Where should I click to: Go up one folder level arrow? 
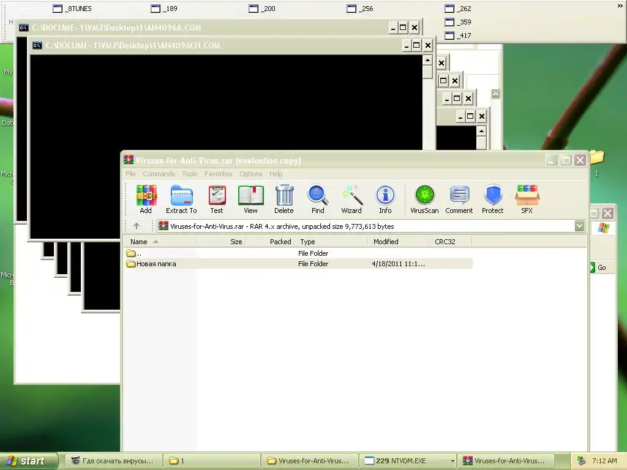pos(137,226)
